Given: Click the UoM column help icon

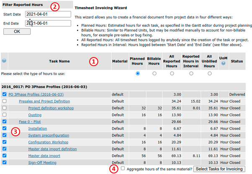Looking at the screenshot, I should point(223,64).
